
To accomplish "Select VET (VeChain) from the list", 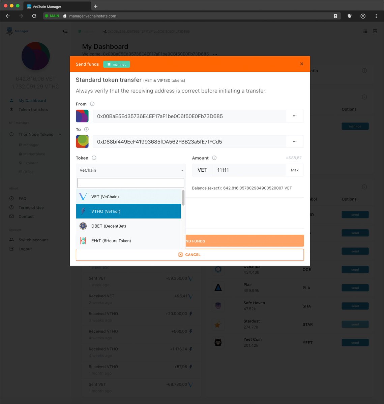I will [128, 197].
